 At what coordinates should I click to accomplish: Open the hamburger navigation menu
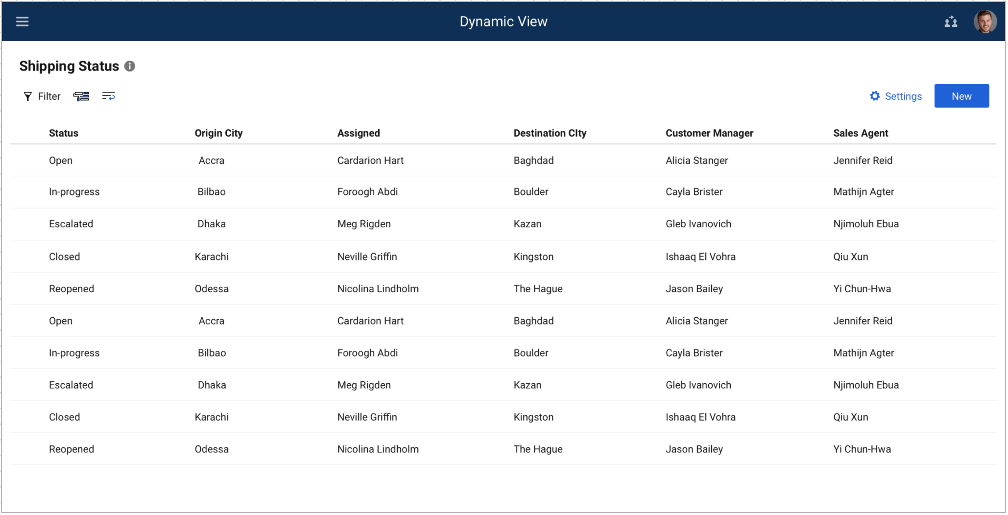point(22,22)
